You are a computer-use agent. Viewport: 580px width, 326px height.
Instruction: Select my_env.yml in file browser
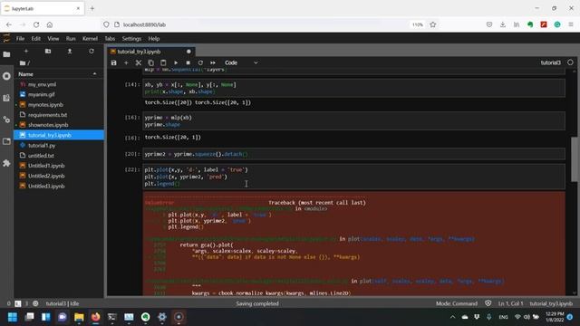coord(59,84)
